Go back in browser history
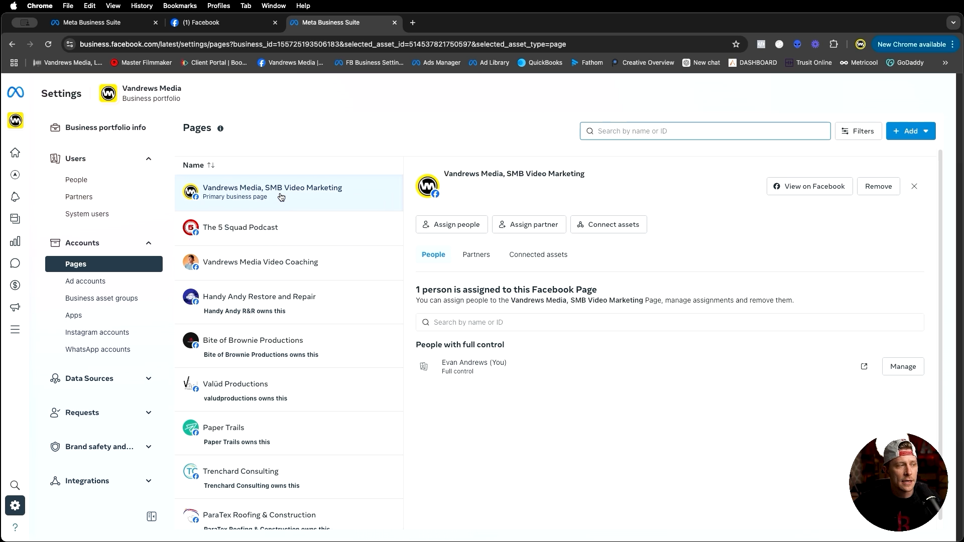The image size is (964, 542). click(x=12, y=44)
